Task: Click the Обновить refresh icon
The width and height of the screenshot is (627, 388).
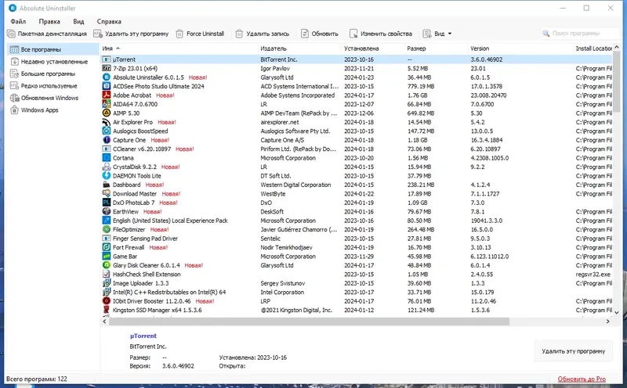Action: coord(305,34)
